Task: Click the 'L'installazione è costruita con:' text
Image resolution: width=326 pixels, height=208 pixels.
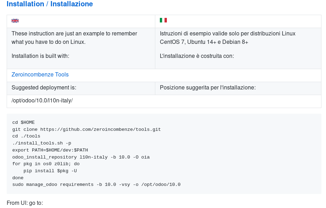Action: click(x=197, y=56)
